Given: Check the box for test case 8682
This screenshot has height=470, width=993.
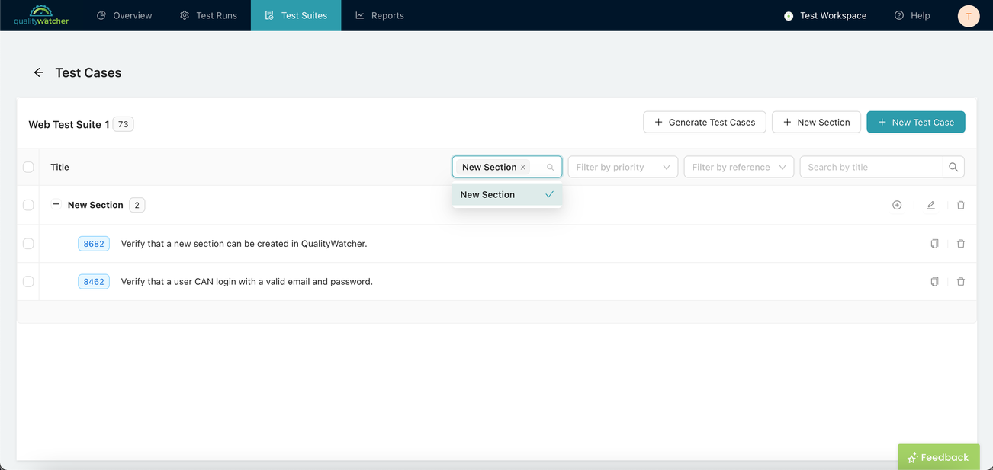Looking at the screenshot, I should pos(28,244).
